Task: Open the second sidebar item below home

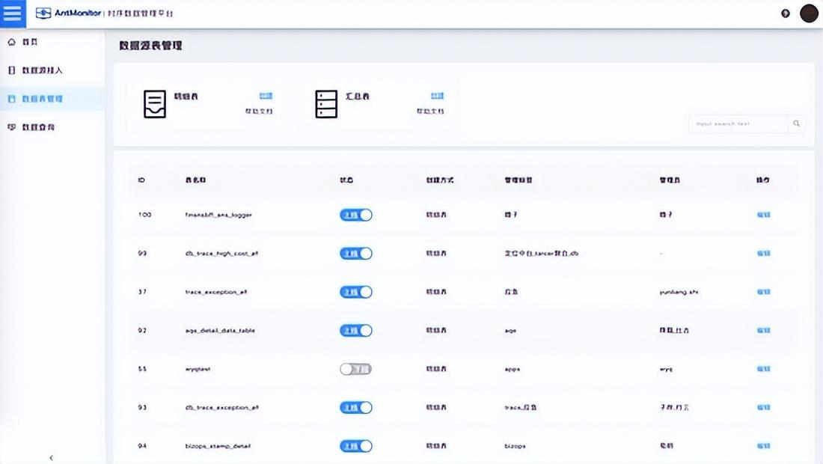Action: (x=52, y=70)
